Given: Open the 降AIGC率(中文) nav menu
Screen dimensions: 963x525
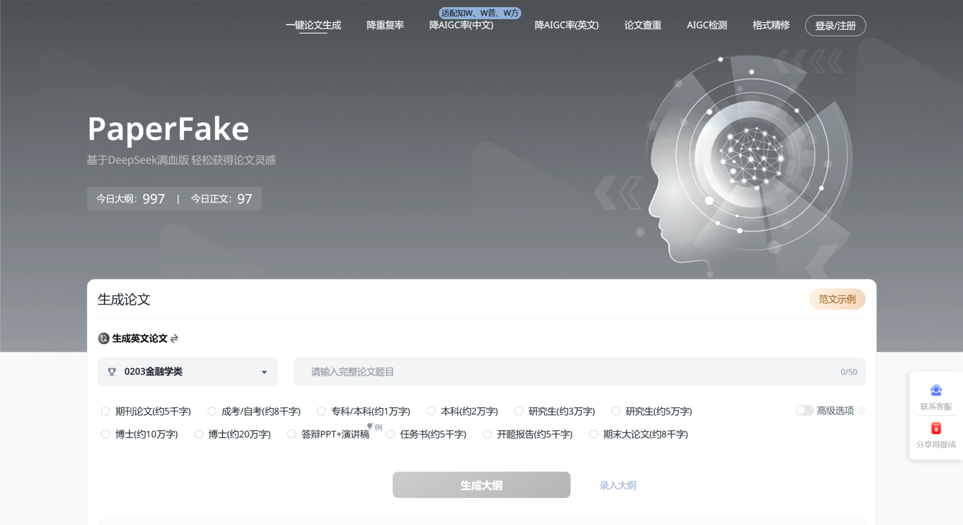Looking at the screenshot, I should tap(461, 25).
